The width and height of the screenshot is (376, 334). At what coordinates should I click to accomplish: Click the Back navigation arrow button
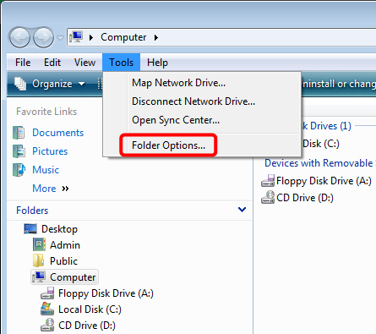(x=19, y=37)
